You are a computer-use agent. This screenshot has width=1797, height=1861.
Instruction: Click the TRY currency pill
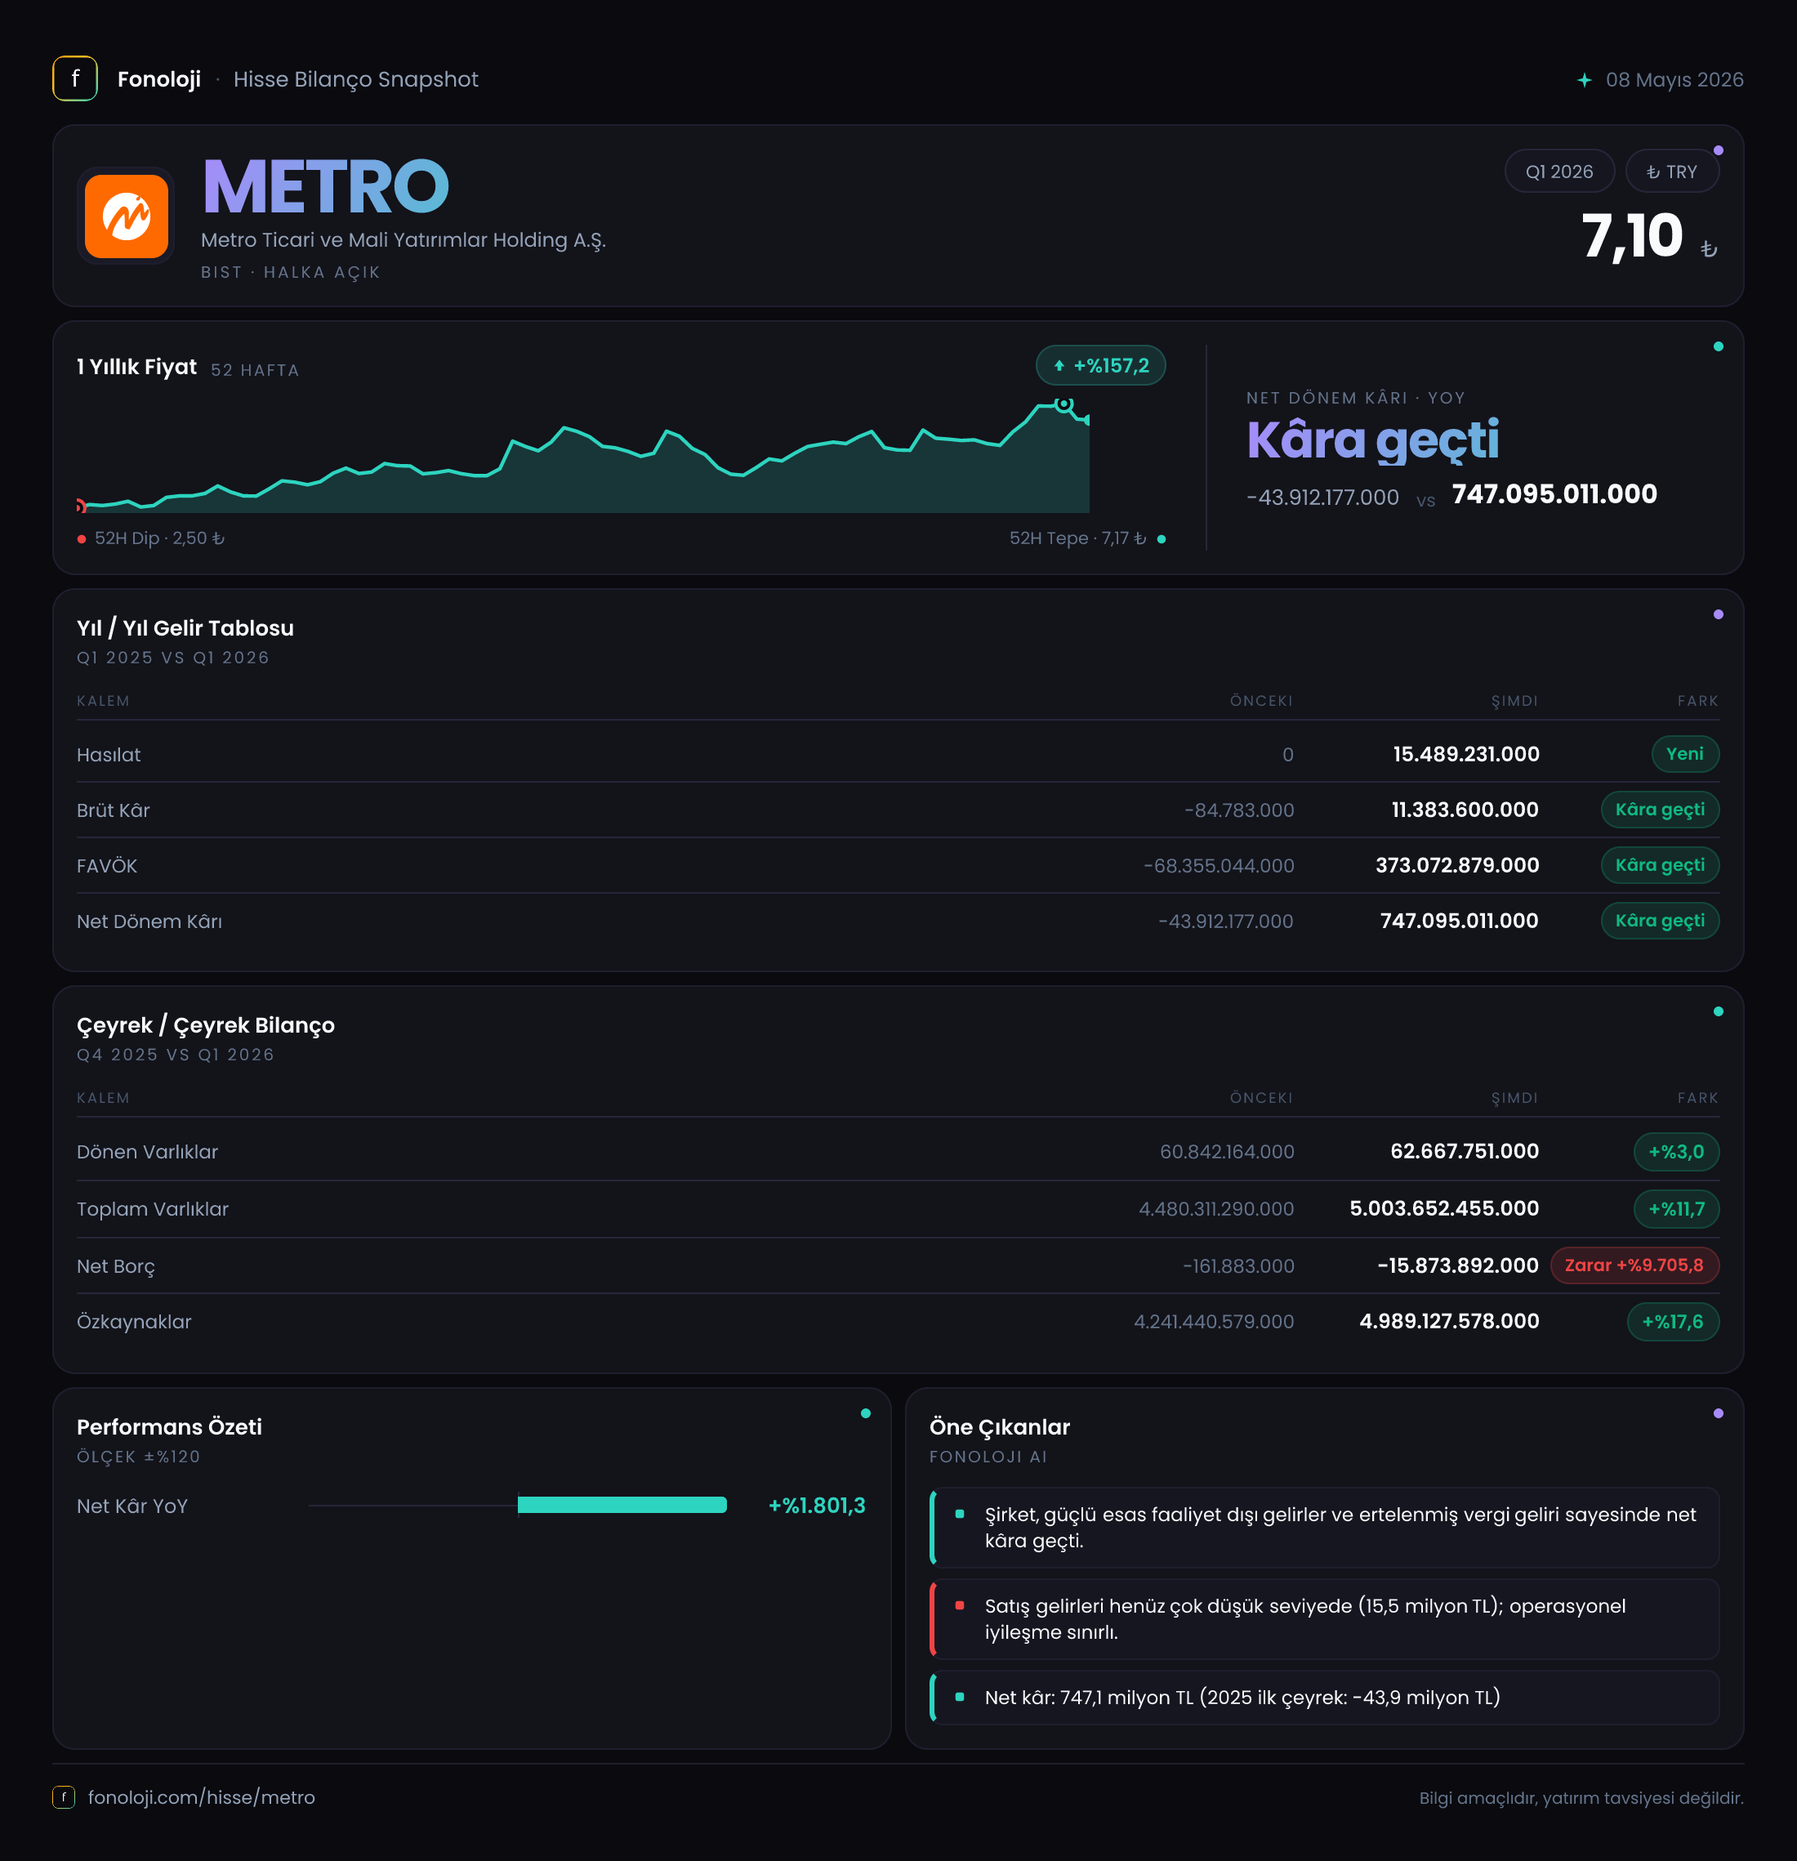(1672, 172)
